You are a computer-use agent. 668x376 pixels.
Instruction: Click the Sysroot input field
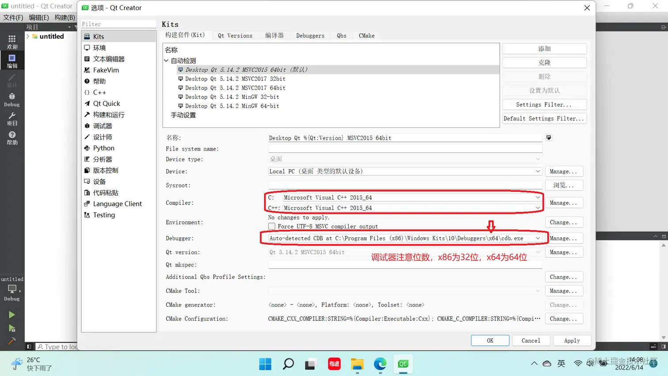[x=405, y=185]
